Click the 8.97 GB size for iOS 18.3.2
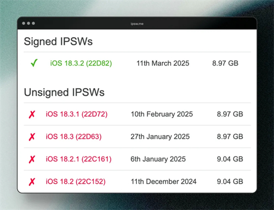This screenshot has width=274, height=210. (225, 63)
